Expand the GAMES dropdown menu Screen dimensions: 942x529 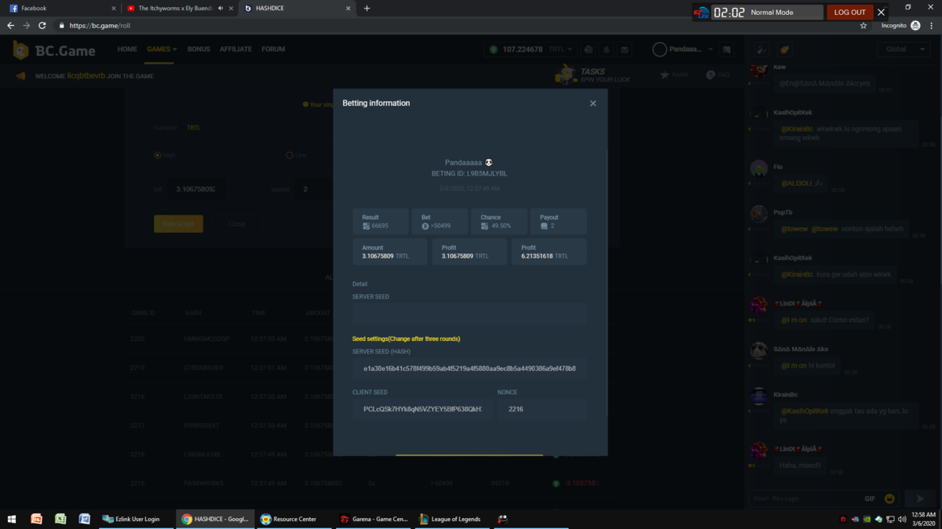coord(162,49)
